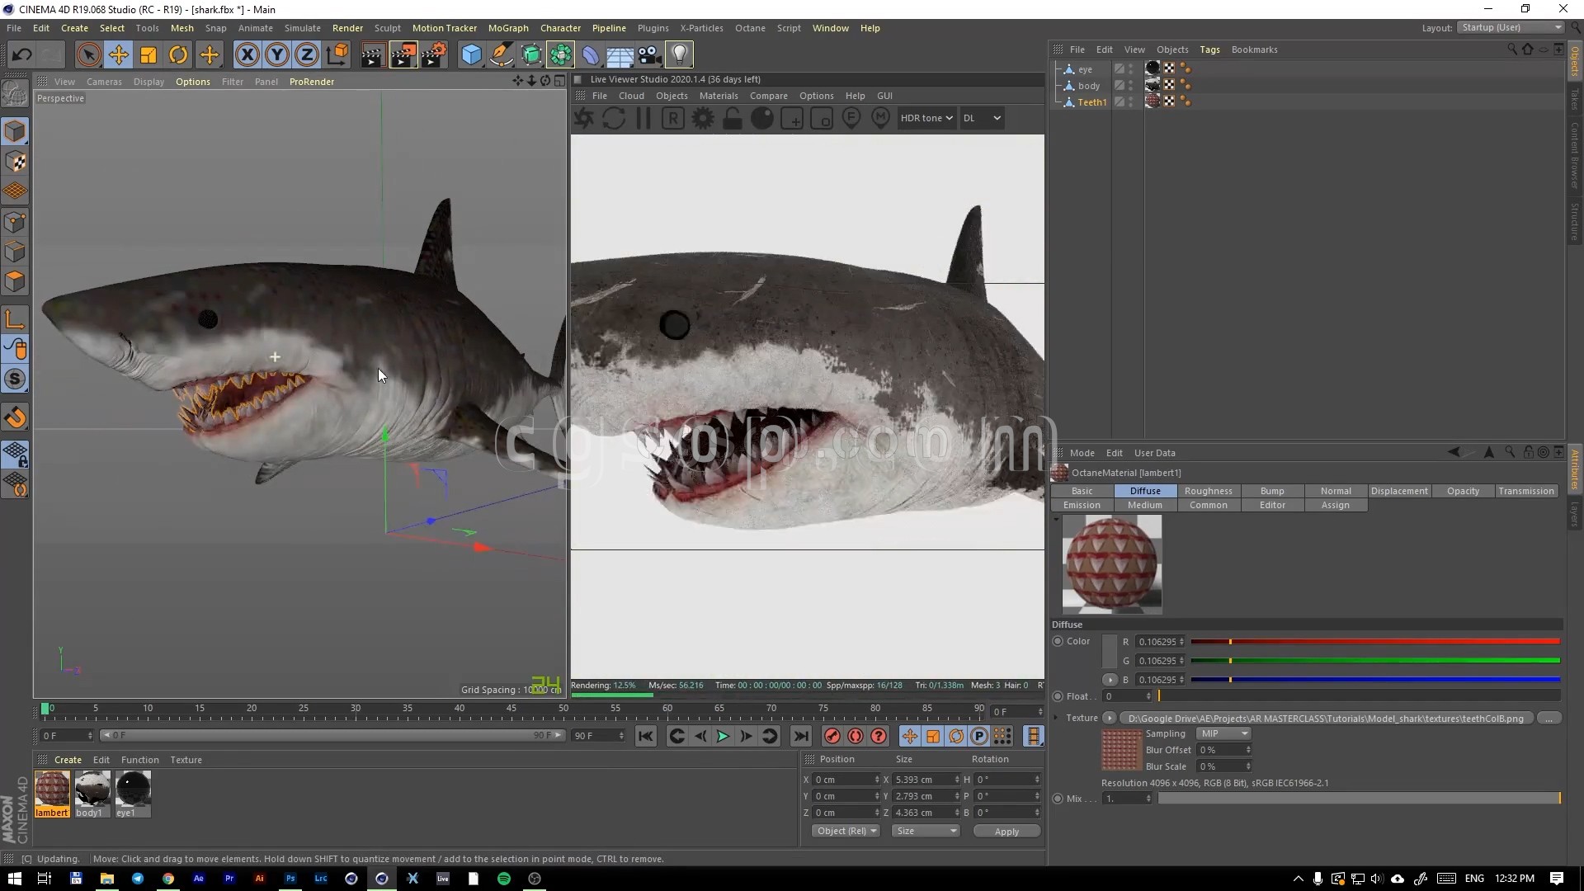Open the Sampling MIP dropdown

1223,733
